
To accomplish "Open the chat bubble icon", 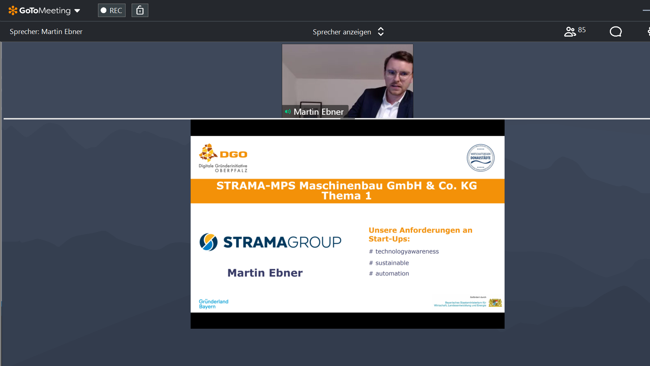I will (x=615, y=32).
